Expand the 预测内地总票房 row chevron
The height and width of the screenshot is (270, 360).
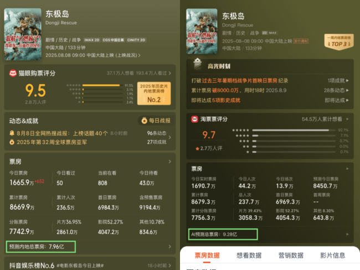pyautogui.click(x=169, y=247)
